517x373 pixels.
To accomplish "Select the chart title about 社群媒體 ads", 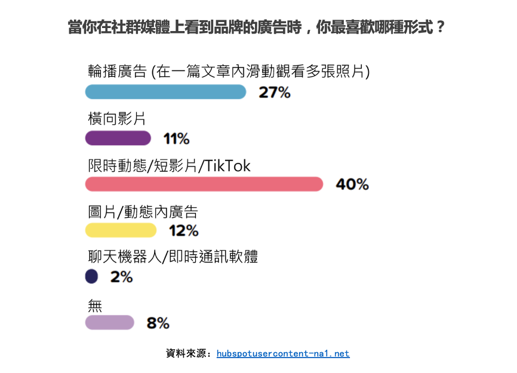I will click(257, 27).
